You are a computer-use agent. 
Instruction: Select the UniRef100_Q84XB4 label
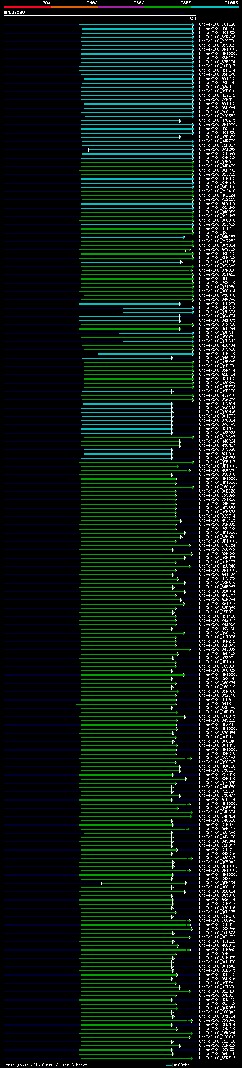tap(217, 316)
